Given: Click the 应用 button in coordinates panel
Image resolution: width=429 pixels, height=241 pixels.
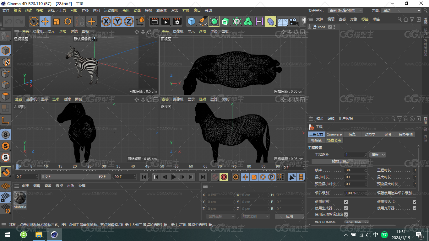Looking at the screenshot, I should (289, 216).
